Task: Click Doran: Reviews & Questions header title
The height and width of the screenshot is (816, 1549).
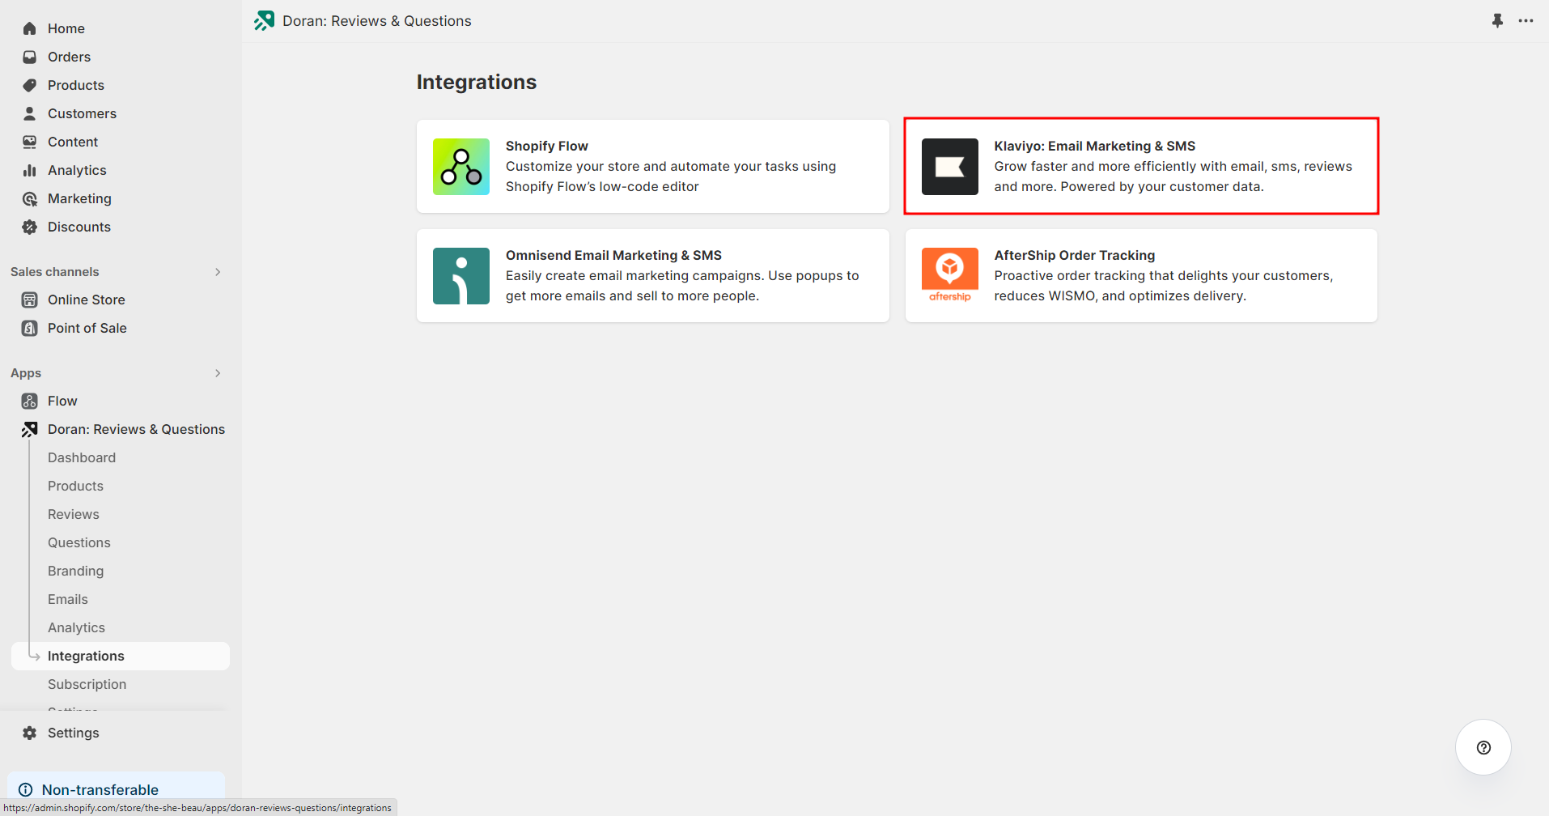Action: click(x=377, y=21)
